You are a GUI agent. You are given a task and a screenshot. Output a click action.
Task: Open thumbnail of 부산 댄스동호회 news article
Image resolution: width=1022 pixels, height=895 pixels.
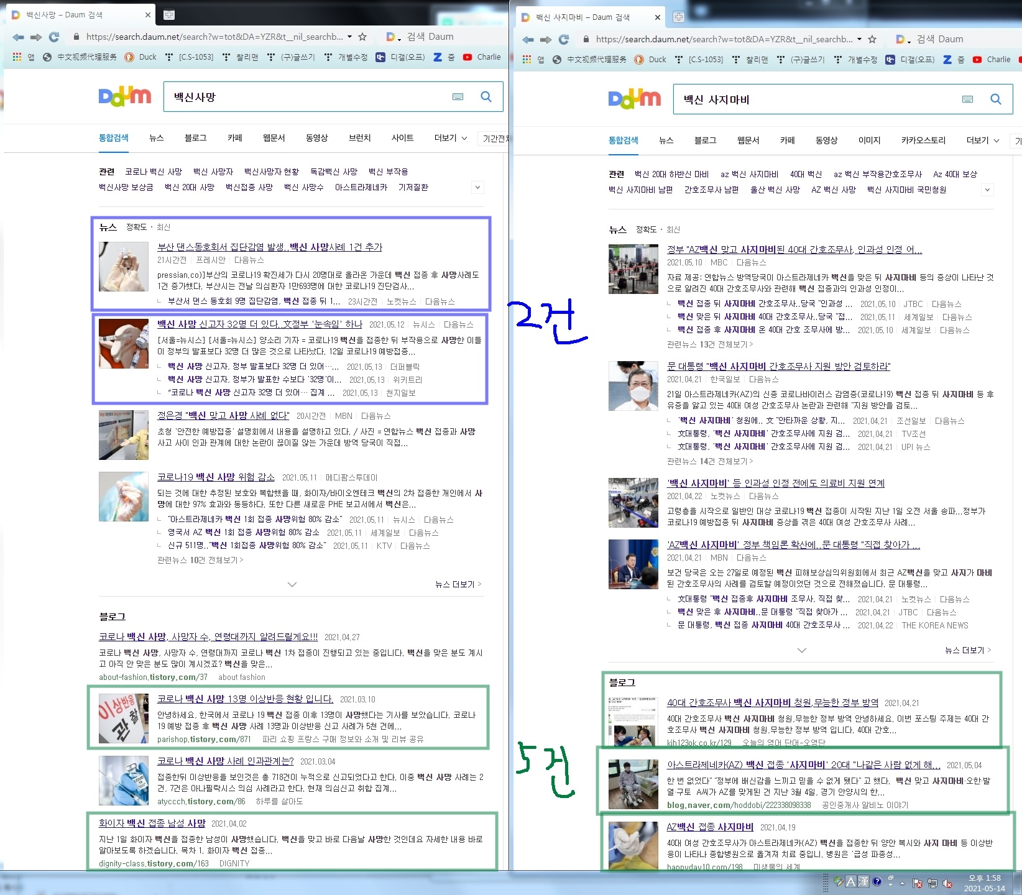click(x=124, y=267)
